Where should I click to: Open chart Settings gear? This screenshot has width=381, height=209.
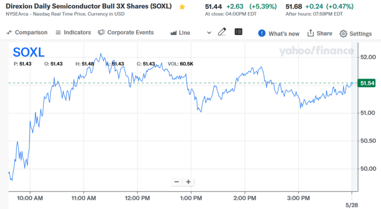click(343, 34)
